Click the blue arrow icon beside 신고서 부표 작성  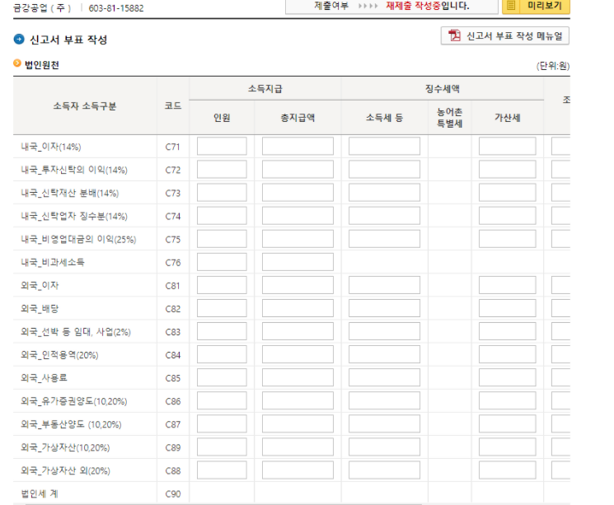coord(19,40)
